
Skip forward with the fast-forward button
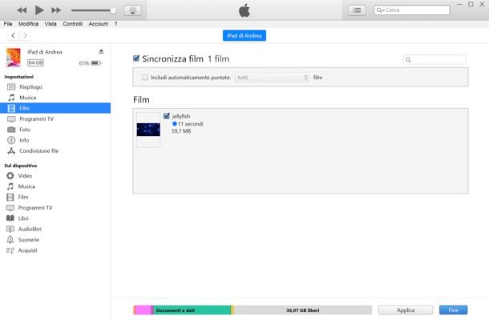click(56, 10)
